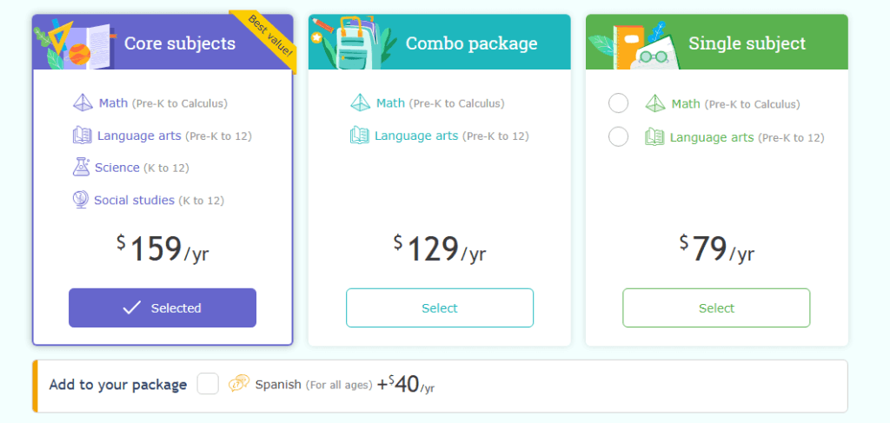Click the green Language arts icon in Single subject
The width and height of the screenshot is (890, 423).
[x=654, y=137]
